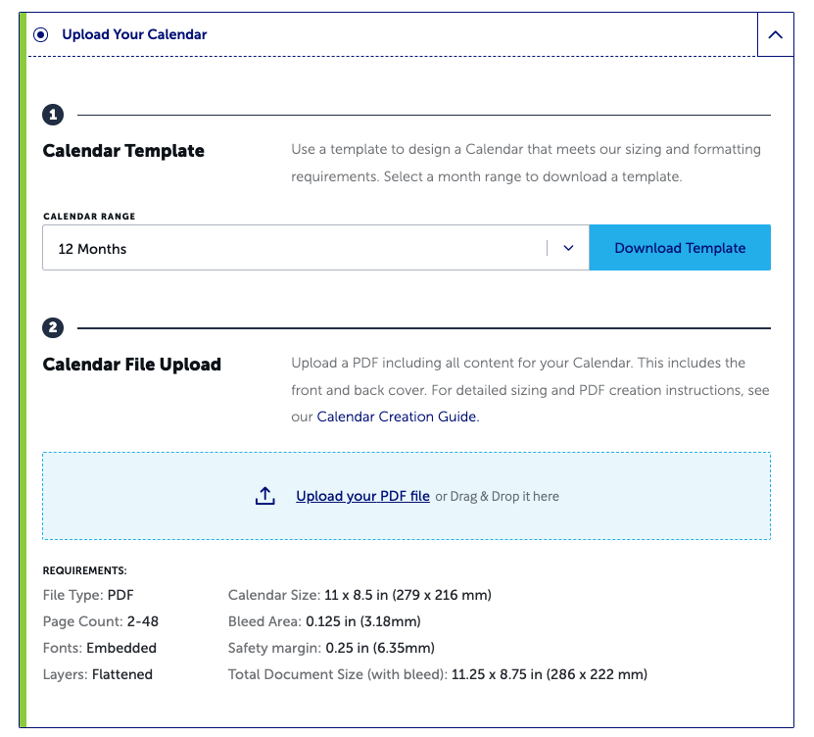Click the chevron icon inside the Calendar Range box
The image size is (814, 737).
pos(567,248)
